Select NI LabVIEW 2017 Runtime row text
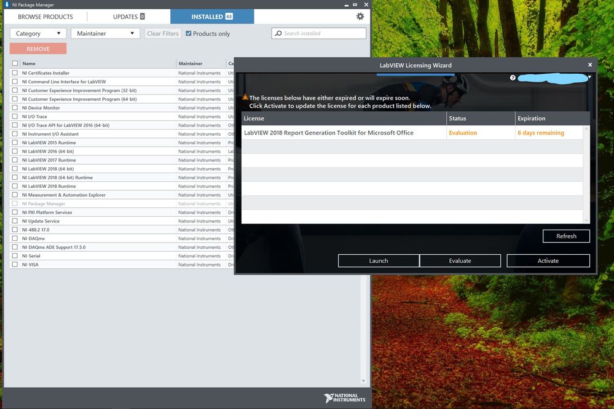 click(49, 160)
